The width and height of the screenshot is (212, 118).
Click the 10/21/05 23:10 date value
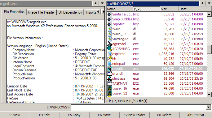(x=191, y=78)
